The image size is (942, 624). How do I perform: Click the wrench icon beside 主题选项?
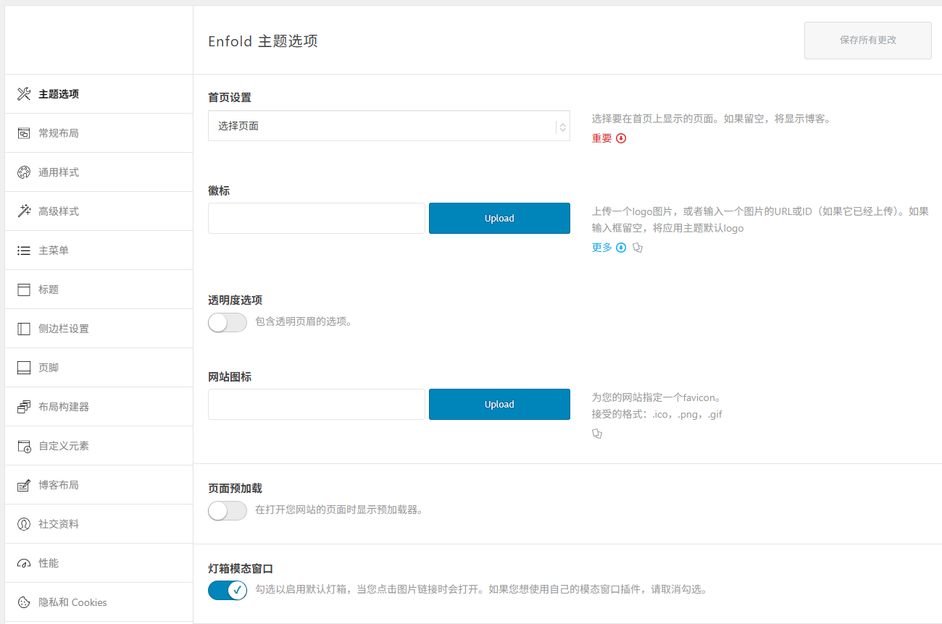click(24, 94)
